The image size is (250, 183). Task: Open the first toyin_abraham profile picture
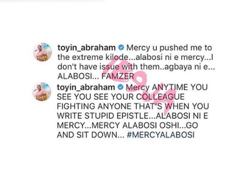42,52
